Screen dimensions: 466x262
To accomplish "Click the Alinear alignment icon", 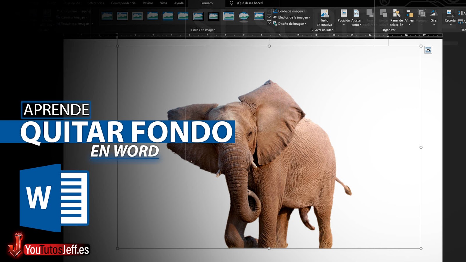I will coord(410,14).
